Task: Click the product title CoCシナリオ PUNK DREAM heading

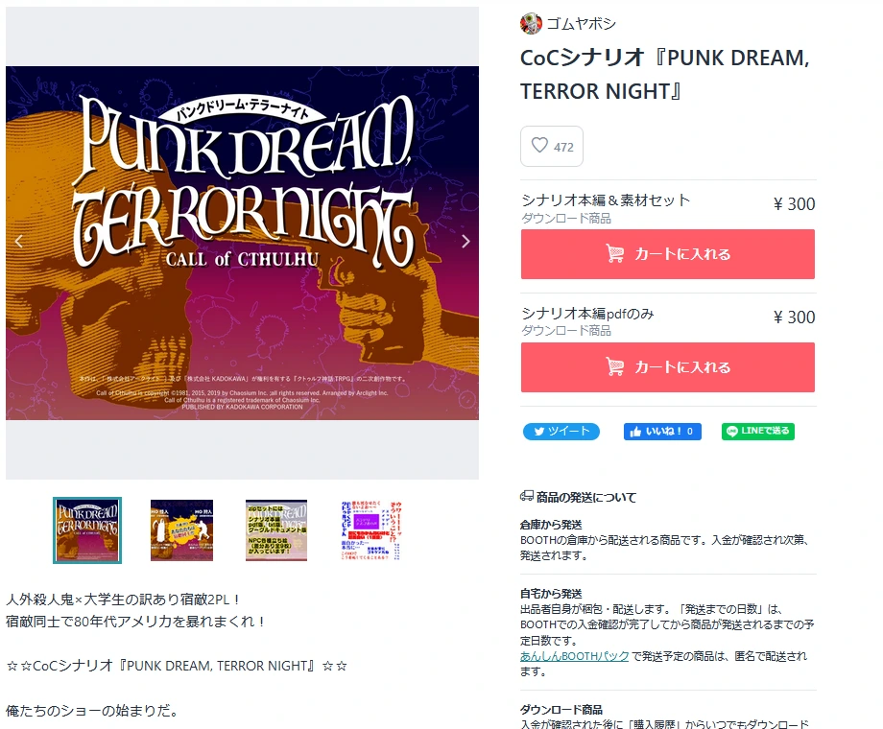Action: (665, 74)
